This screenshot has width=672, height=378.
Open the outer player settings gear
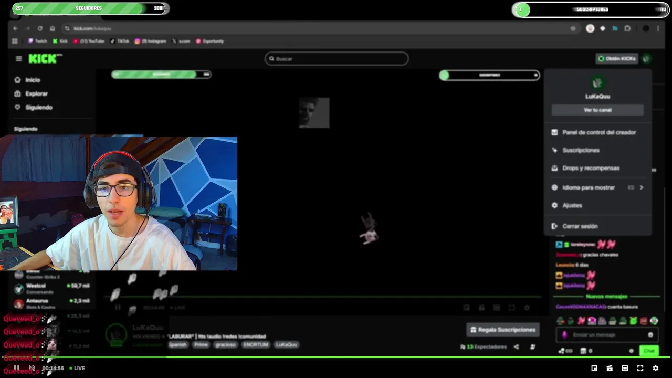coord(655,369)
